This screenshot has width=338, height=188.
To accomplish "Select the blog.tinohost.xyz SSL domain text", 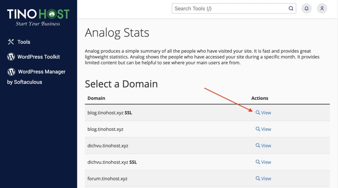I will [x=110, y=113].
